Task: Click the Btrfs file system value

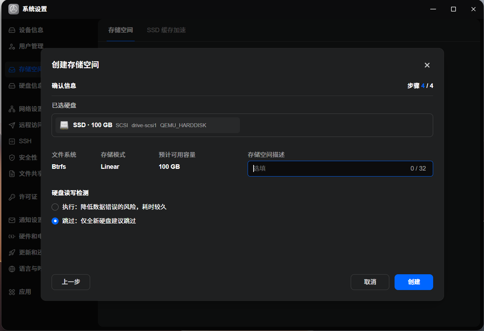Action: point(59,167)
